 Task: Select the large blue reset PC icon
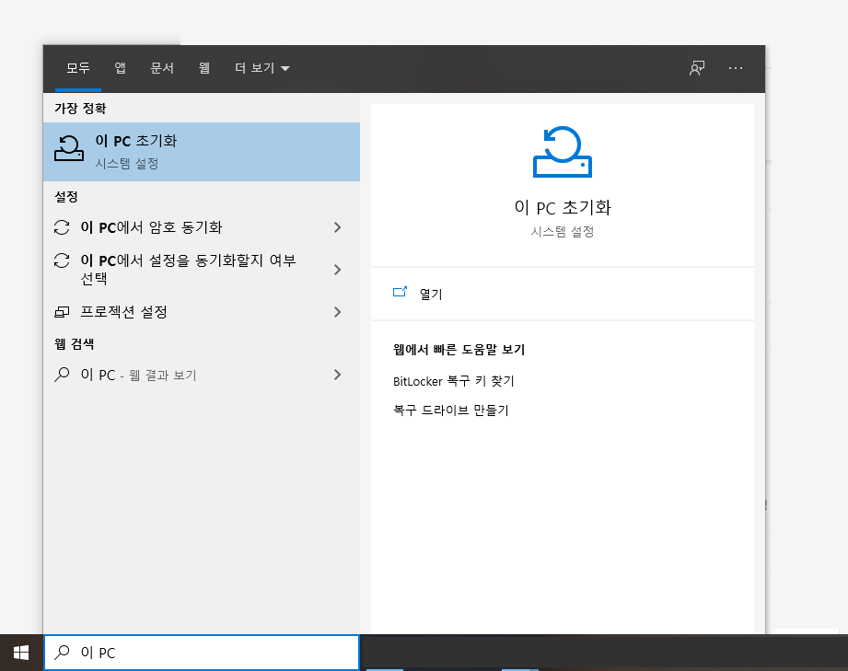(563, 152)
